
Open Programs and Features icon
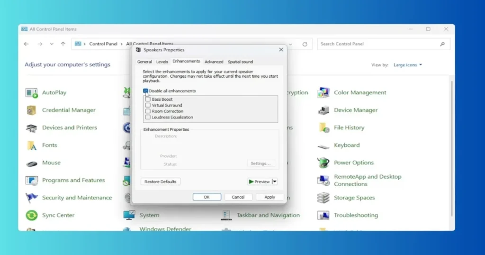coord(32,180)
